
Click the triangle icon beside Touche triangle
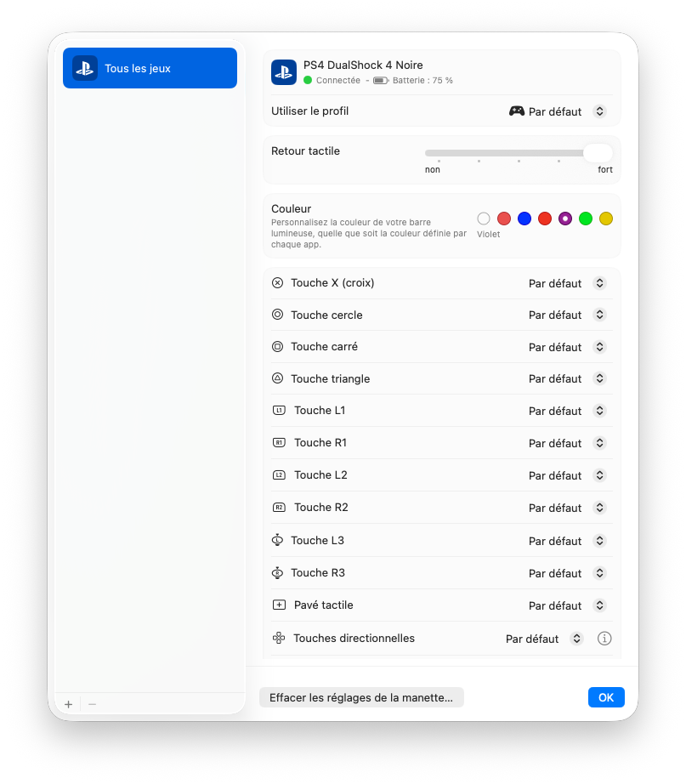277,378
